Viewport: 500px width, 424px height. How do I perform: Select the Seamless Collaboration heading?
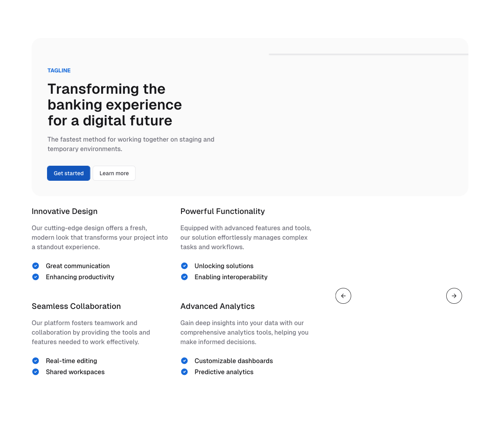coord(76,306)
